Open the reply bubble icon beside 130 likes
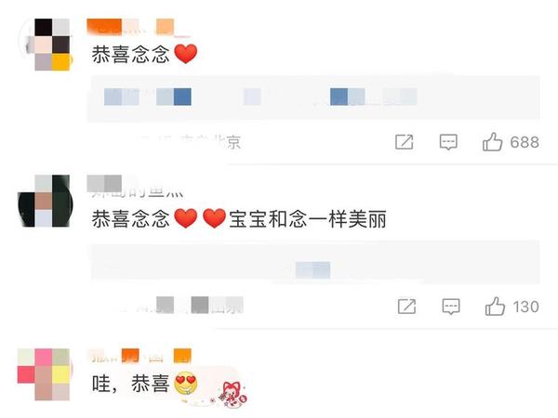 (451, 307)
